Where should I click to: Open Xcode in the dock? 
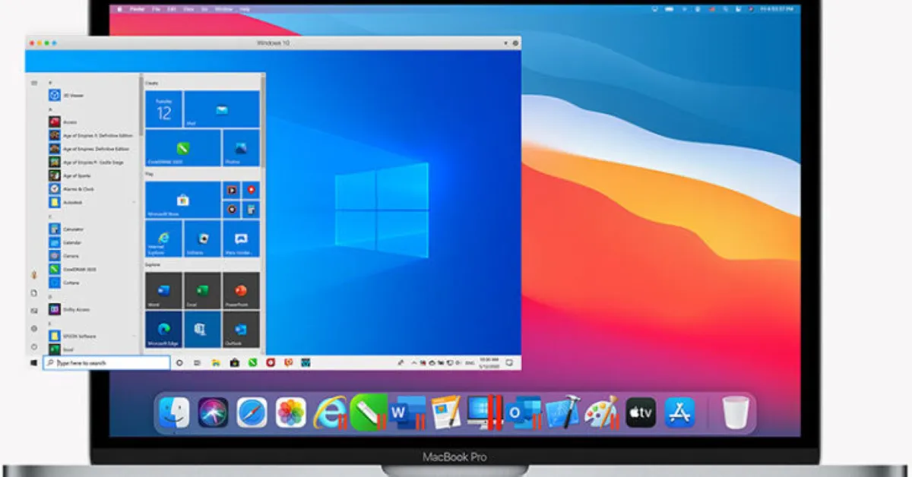(x=562, y=412)
